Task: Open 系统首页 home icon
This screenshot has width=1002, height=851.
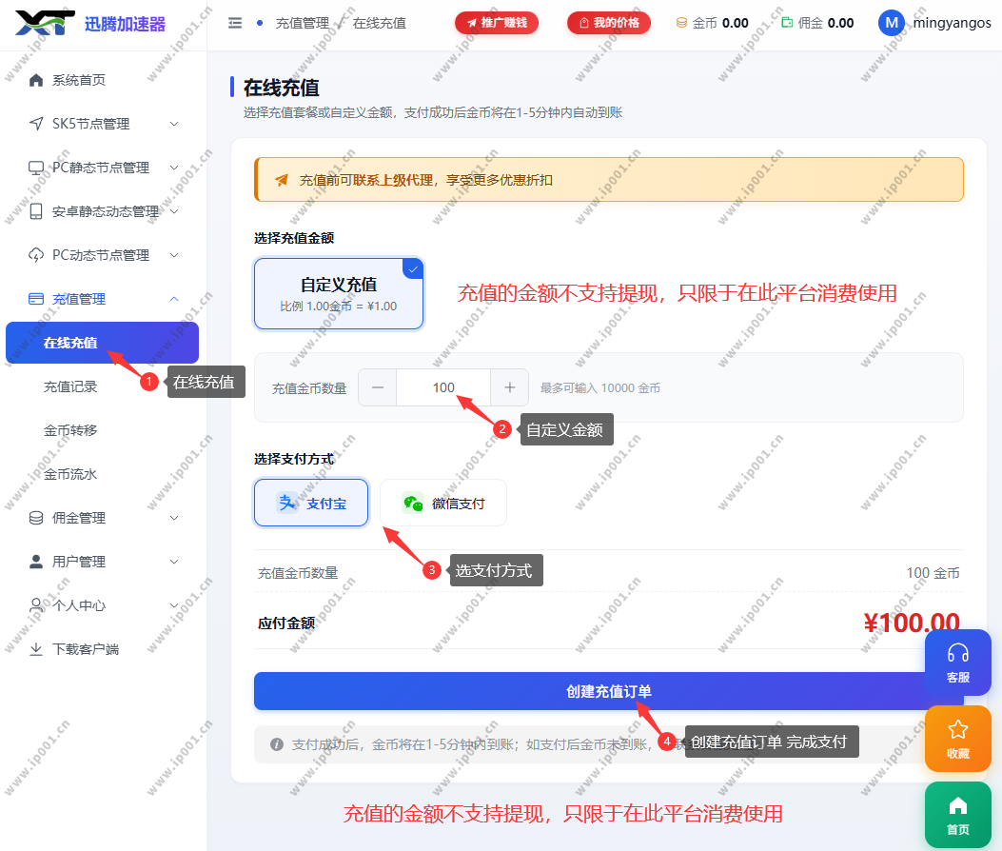Action: pyautogui.click(x=36, y=80)
